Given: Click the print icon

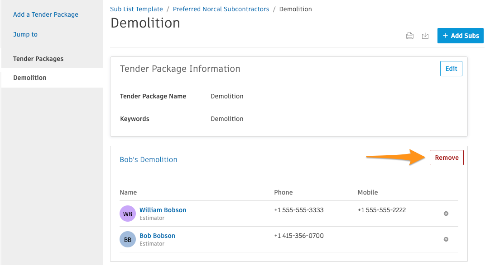Looking at the screenshot, I should 410,36.
